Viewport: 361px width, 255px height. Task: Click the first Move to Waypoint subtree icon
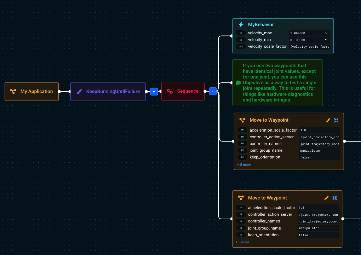pos(242,120)
